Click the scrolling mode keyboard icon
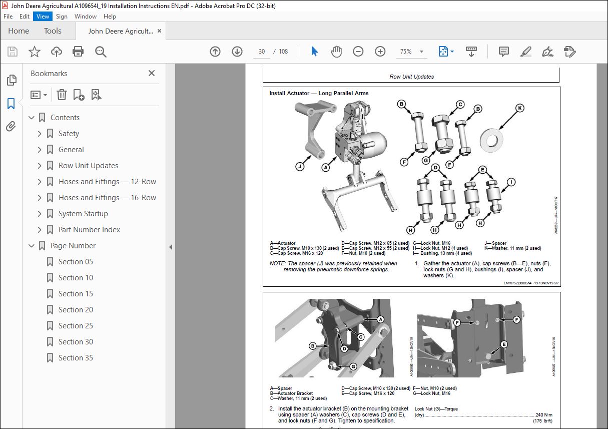The image size is (608, 429). [471, 52]
